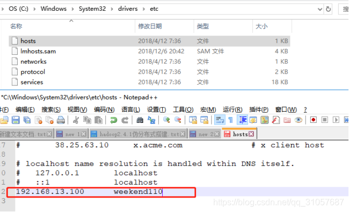Select the hosts file in Explorer
This screenshot has height=212, width=349.
[x=149, y=41]
